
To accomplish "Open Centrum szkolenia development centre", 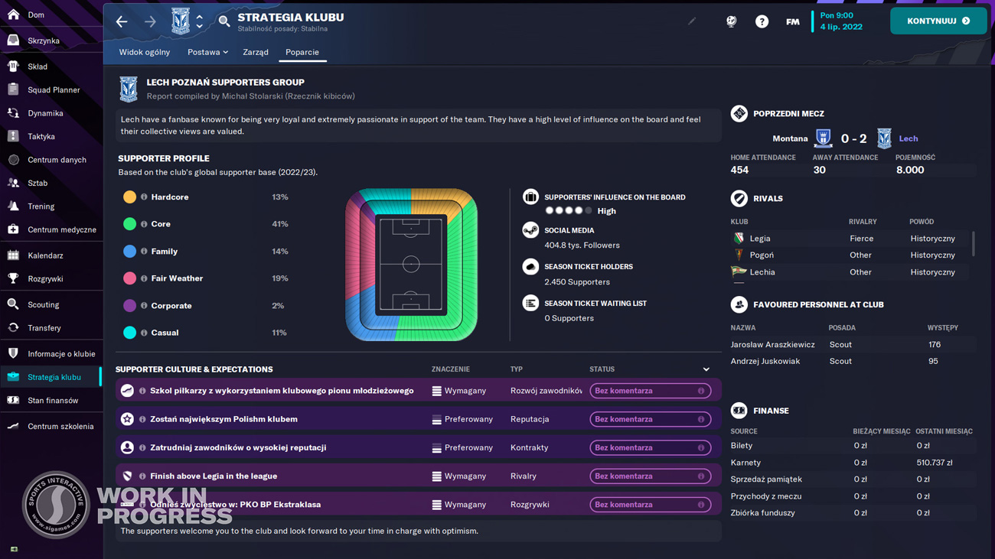I will [x=60, y=427].
